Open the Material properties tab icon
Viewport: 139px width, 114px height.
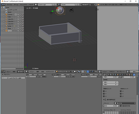(x=127, y=75)
